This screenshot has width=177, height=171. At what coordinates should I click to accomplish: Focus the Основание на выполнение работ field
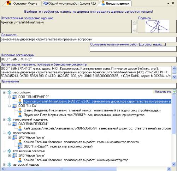click(133, 49)
